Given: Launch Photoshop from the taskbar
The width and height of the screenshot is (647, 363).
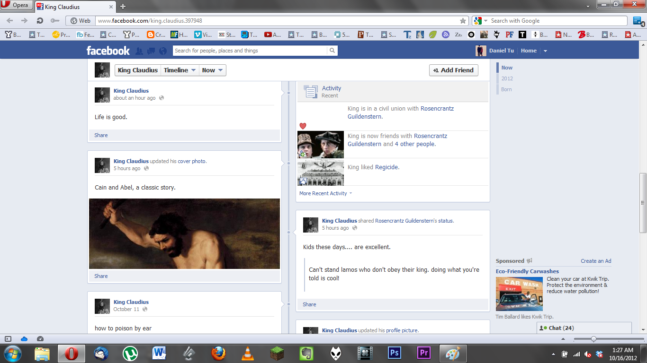Looking at the screenshot, I should [x=395, y=354].
